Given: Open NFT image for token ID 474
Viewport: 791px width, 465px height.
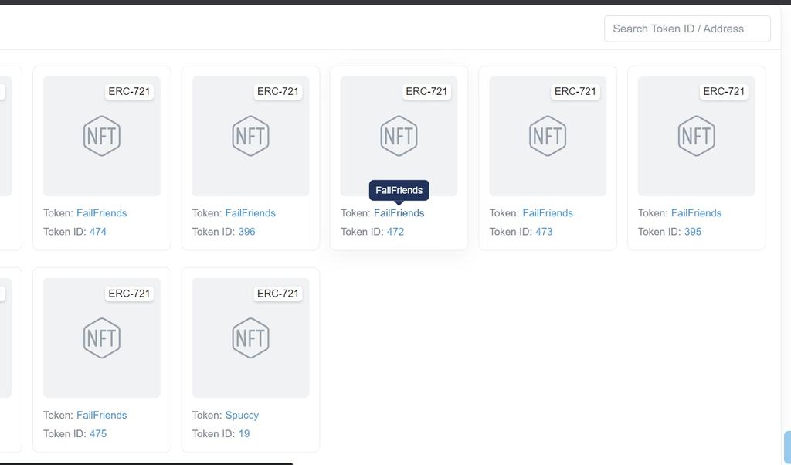Looking at the screenshot, I should coord(102,136).
